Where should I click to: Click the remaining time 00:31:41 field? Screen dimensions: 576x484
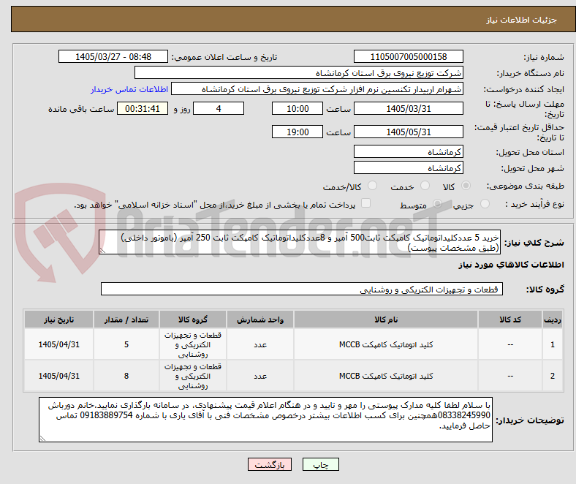143,109
